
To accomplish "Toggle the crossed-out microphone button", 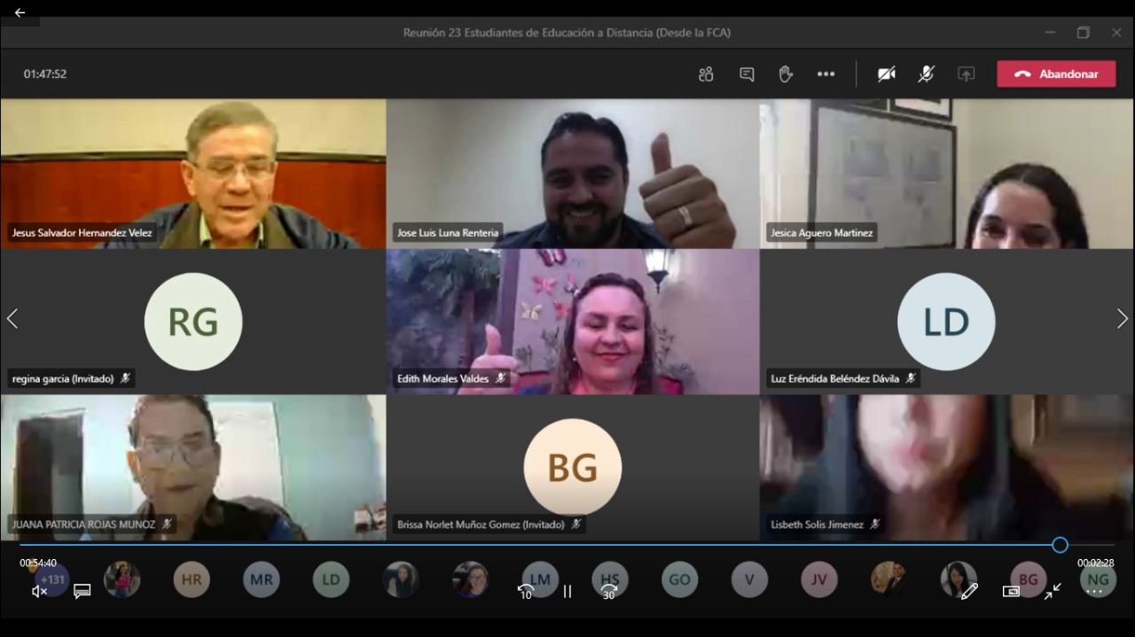I will 926,74.
